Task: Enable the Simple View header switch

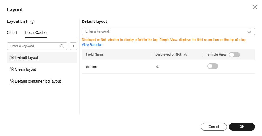Action: [234, 55]
